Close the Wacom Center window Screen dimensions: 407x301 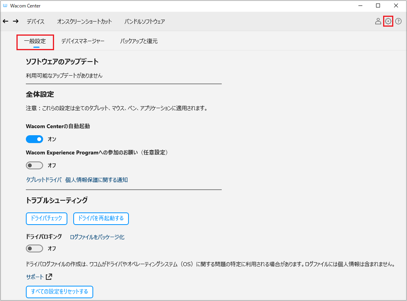396,6
